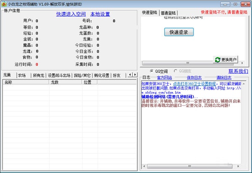
Task: Open the 好友 tab
Action: 118,75
